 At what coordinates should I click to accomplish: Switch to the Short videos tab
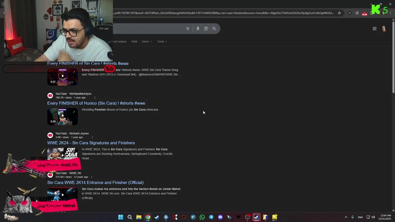pyautogui.click(x=120, y=42)
